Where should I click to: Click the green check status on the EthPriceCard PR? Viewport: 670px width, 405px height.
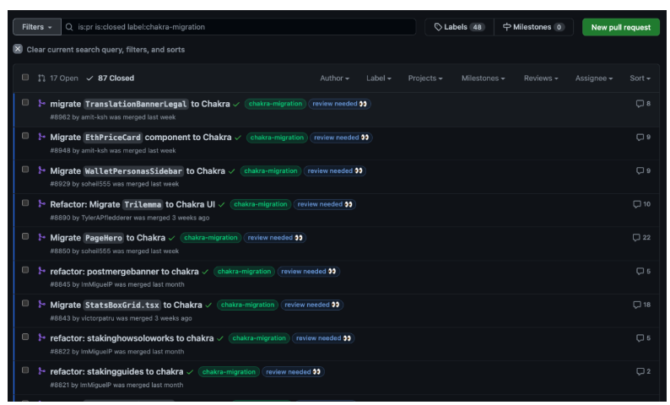238,138
